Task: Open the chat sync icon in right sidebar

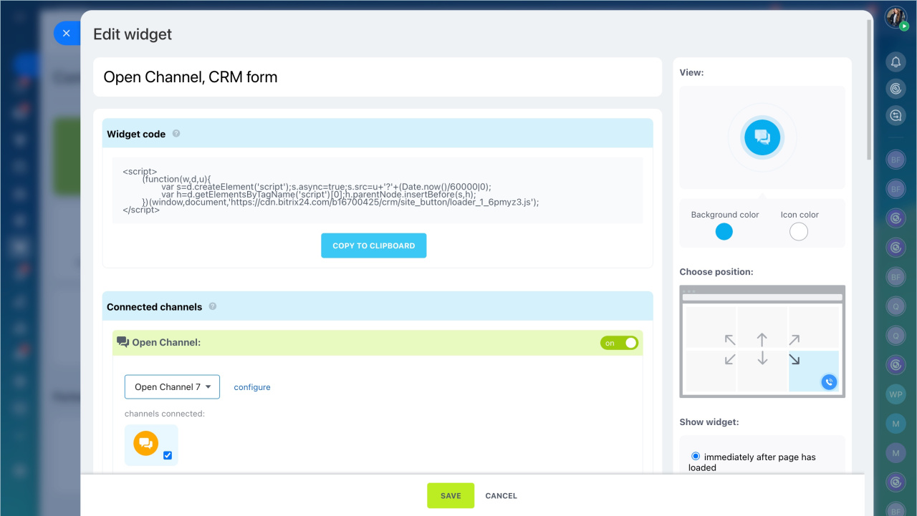Action: 896,115
